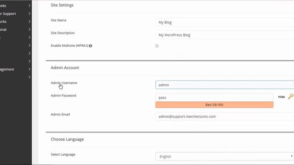Viewport: 294px width, 165px height.
Task: Click the 'Admin Password' label
Action: pyautogui.click(x=63, y=96)
